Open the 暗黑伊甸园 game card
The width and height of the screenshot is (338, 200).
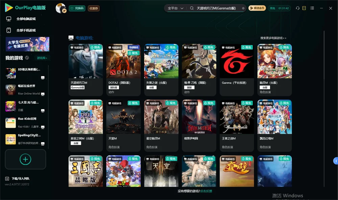click(199, 125)
